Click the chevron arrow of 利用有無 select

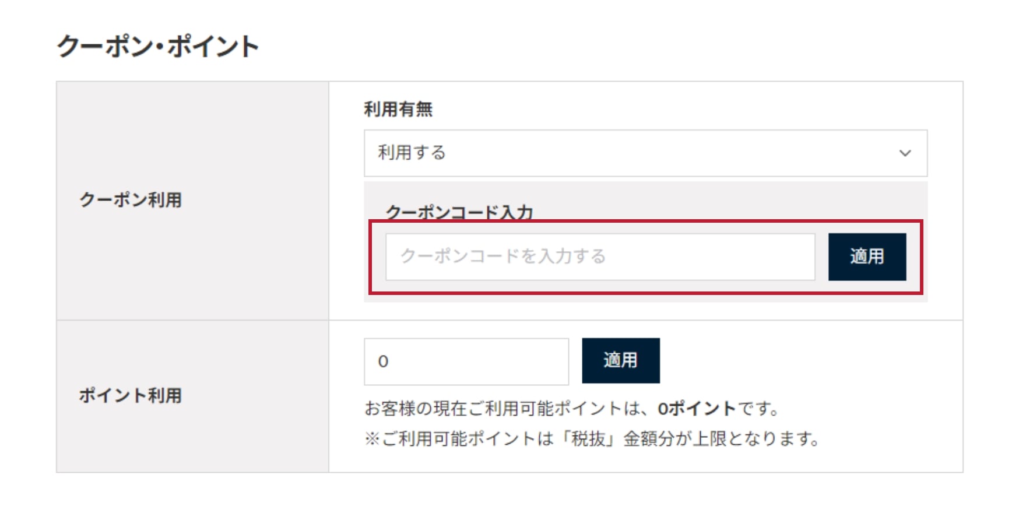click(905, 153)
